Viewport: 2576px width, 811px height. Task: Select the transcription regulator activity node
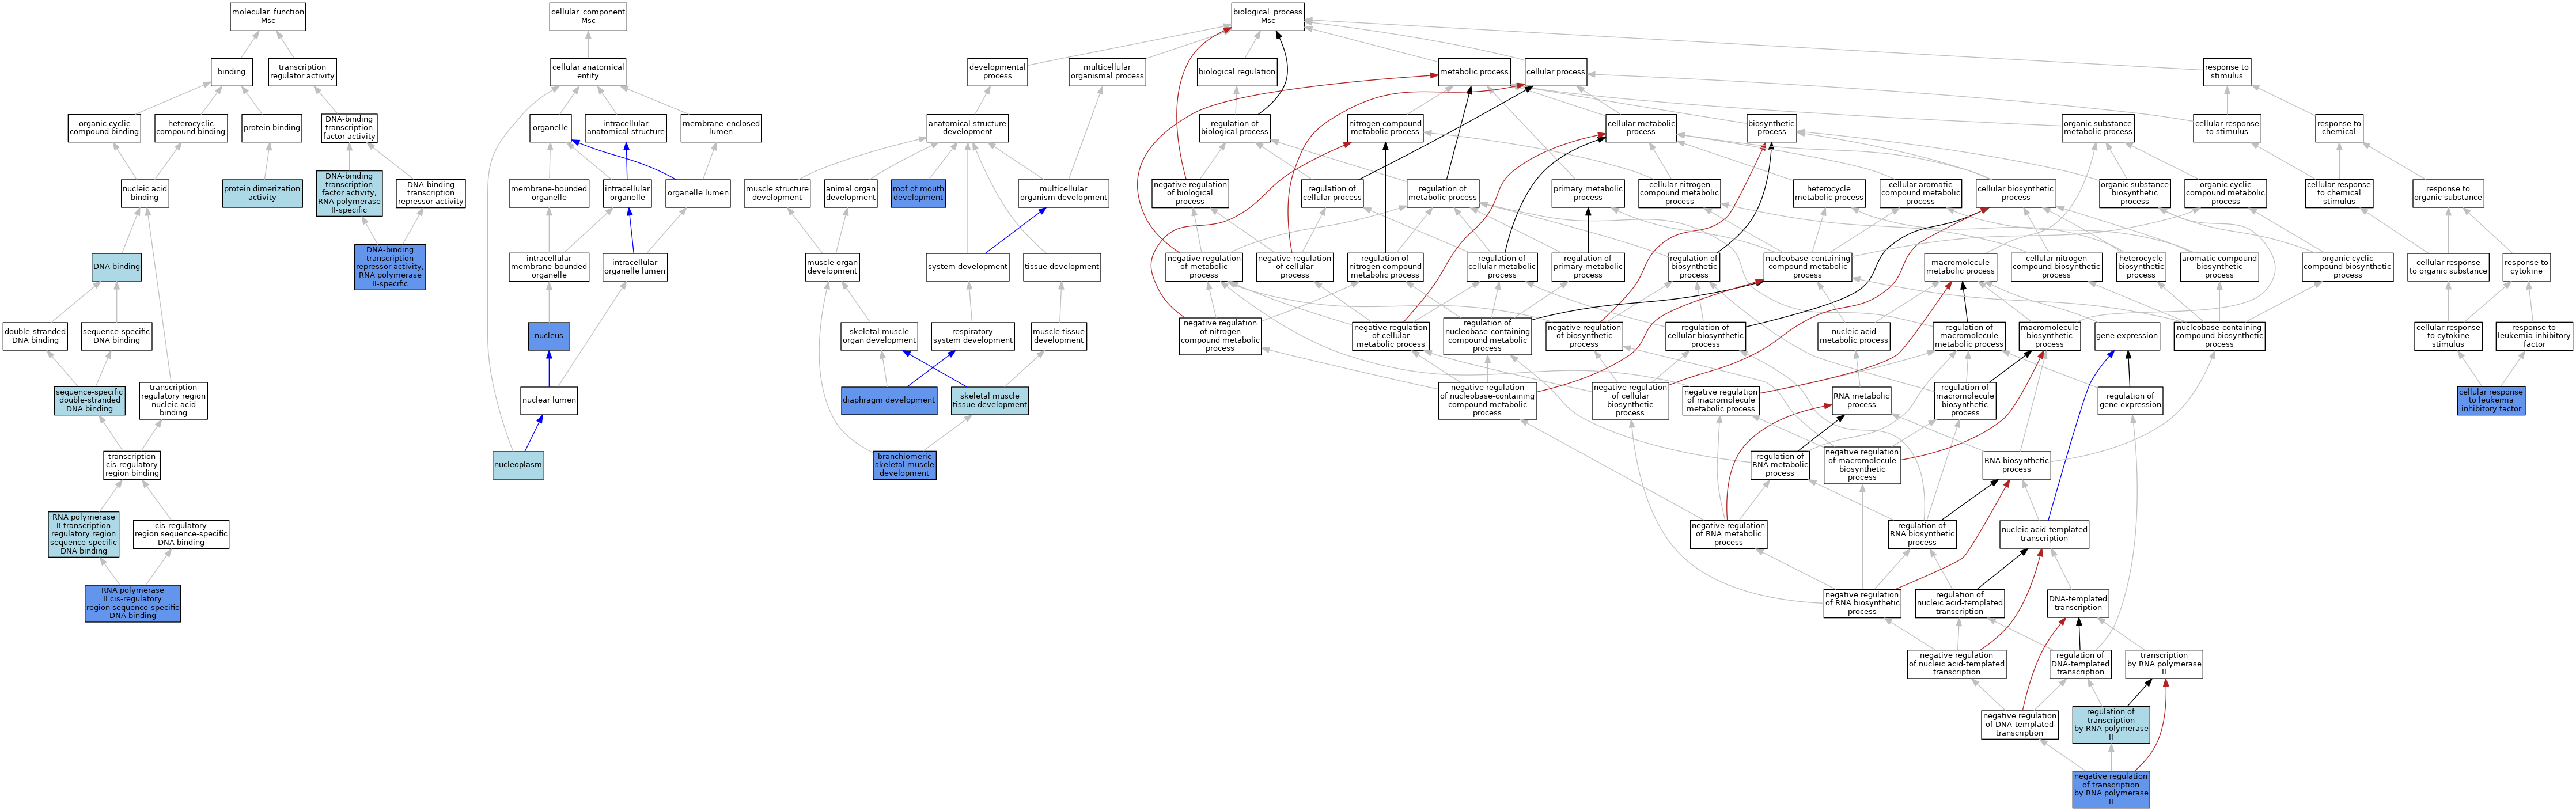pos(302,72)
